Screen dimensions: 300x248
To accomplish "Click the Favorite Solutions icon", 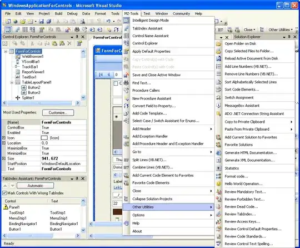I will point(219,145).
